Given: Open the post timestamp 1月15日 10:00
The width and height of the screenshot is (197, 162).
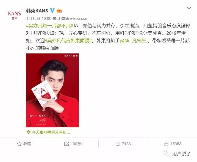Looking at the screenshot, I should pyautogui.click(x=39, y=18).
